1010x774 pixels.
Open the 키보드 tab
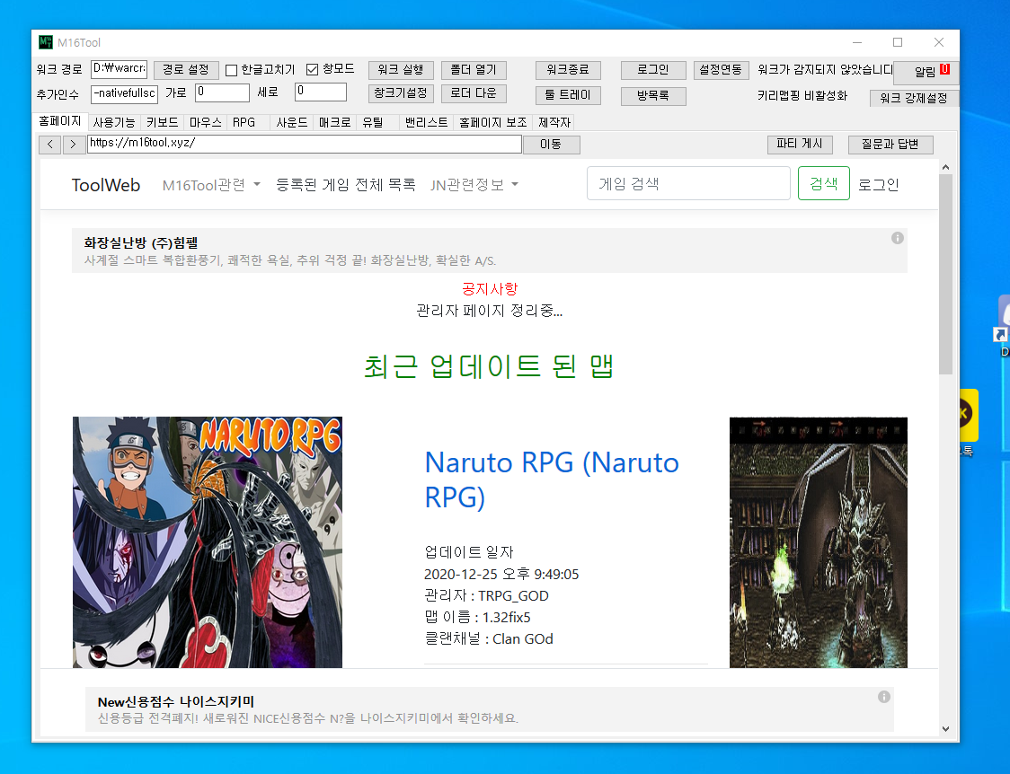click(163, 122)
